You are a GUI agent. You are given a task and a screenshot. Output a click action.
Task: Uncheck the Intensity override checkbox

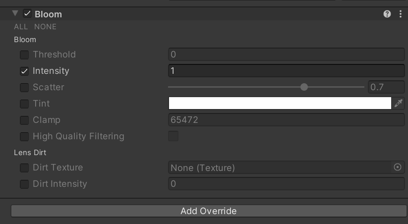(x=24, y=71)
